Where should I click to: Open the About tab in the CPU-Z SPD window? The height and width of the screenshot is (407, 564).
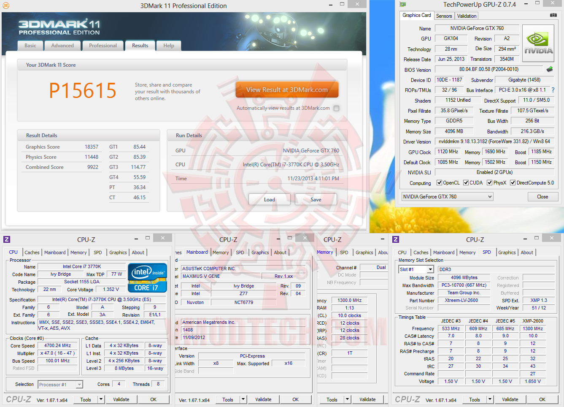tap(527, 252)
